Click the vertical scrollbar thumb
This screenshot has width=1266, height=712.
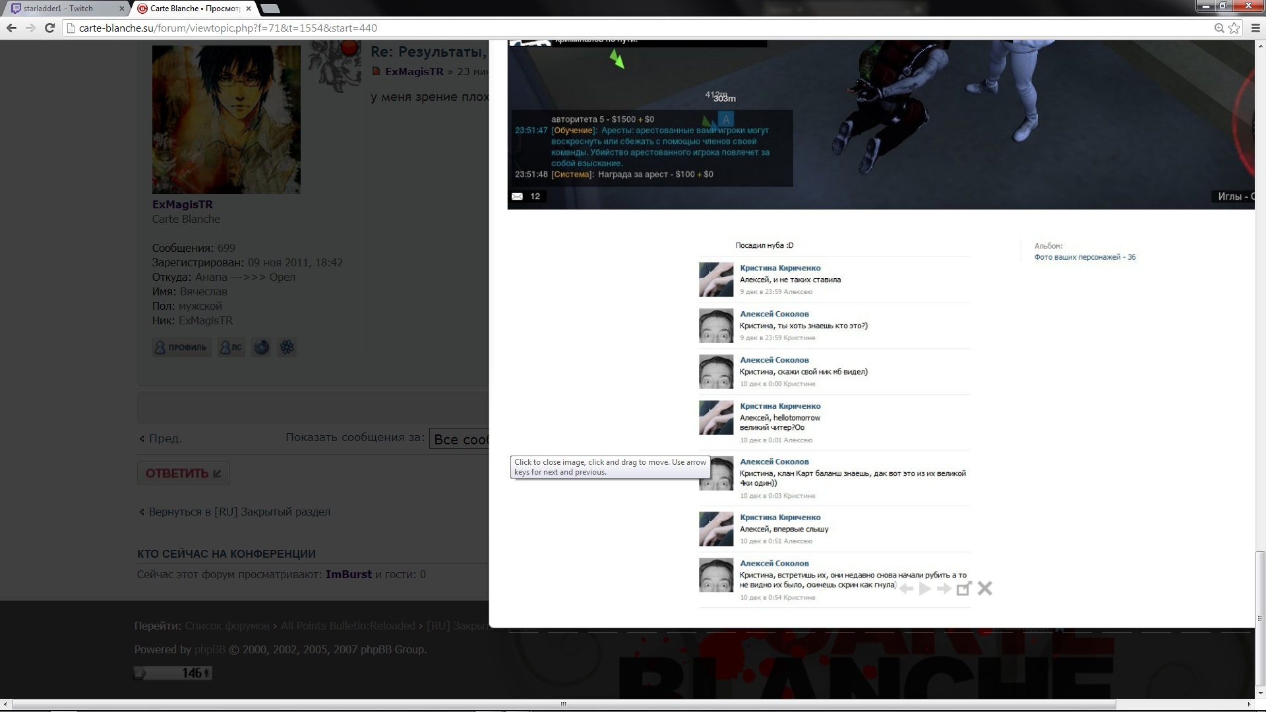tap(1260, 618)
